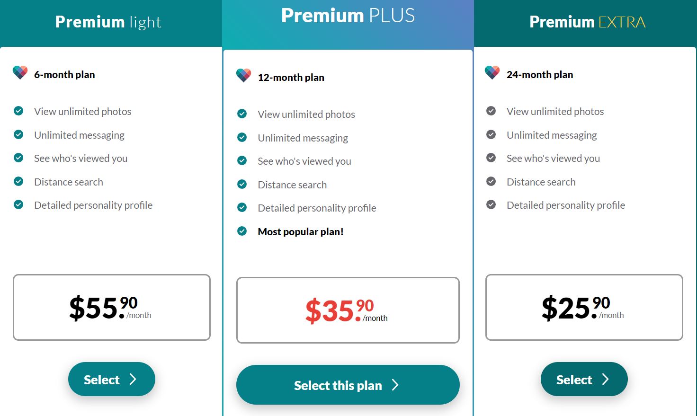This screenshot has width=697, height=416.
Task: Click the 12-month plan title text
Action: click(291, 78)
